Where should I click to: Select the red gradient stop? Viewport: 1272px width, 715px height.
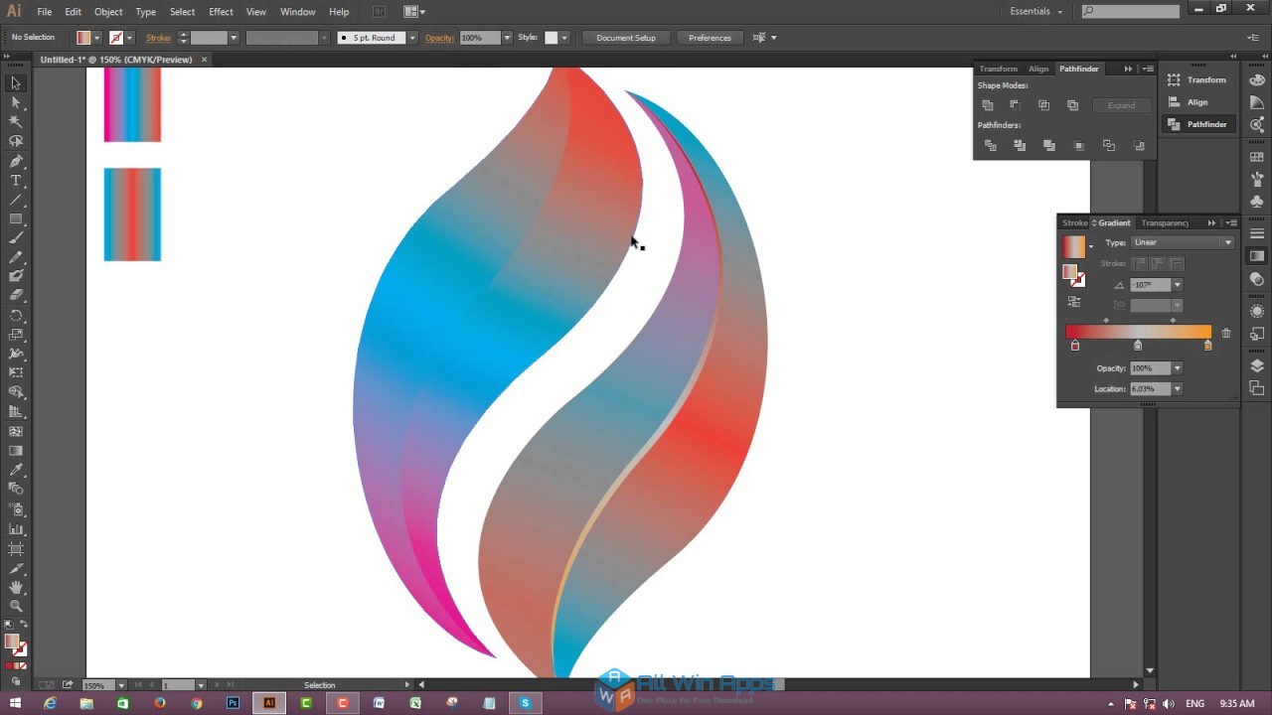click(x=1075, y=345)
